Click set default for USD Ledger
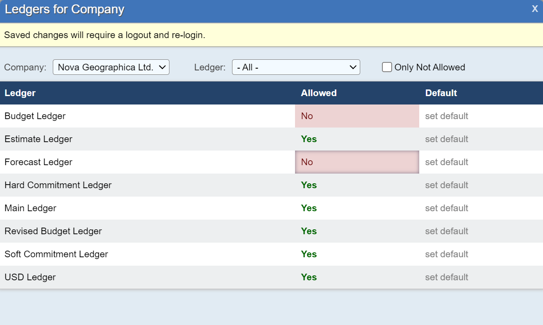Image resolution: width=543 pixels, height=325 pixels. (446, 277)
